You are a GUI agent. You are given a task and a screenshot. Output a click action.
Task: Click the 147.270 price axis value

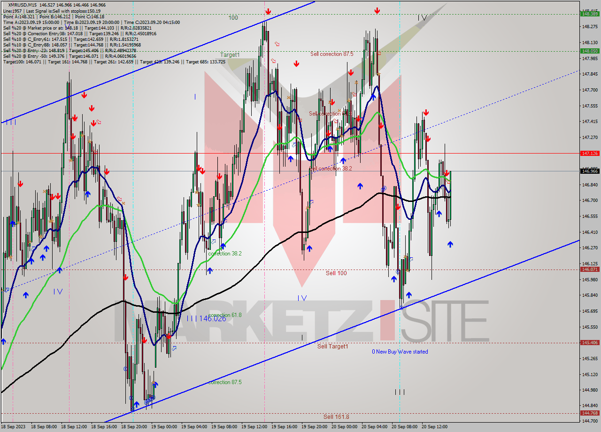click(590, 138)
